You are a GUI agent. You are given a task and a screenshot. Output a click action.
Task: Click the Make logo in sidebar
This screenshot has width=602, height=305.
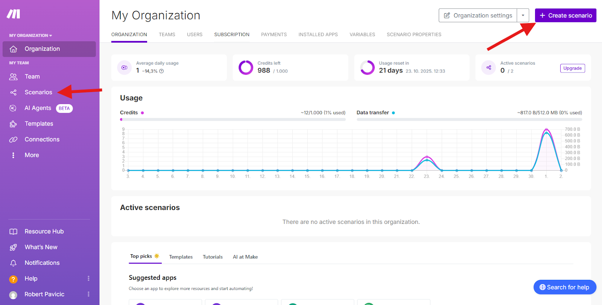point(14,14)
